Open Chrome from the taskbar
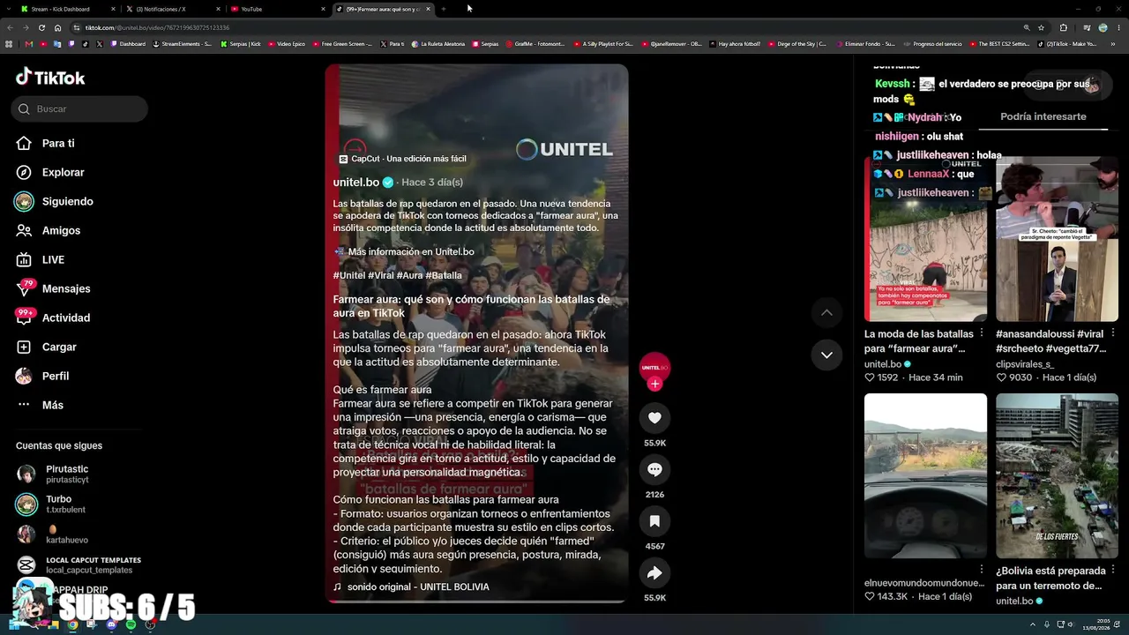1129x635 pixels. [72, 624]
